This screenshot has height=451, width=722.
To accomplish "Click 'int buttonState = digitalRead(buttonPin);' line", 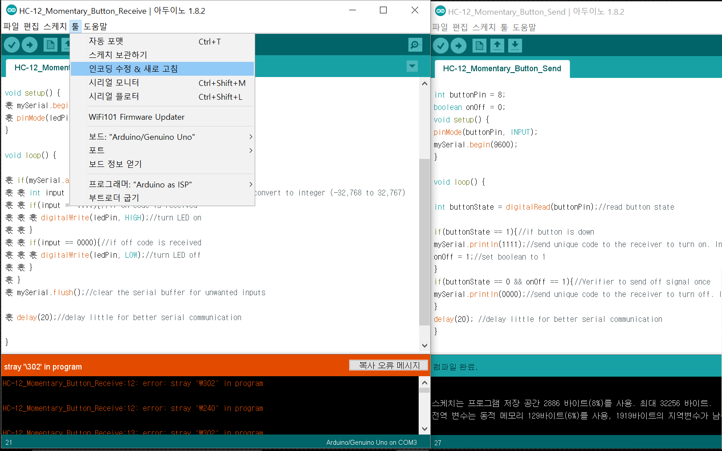I will (x=516, y=207).
